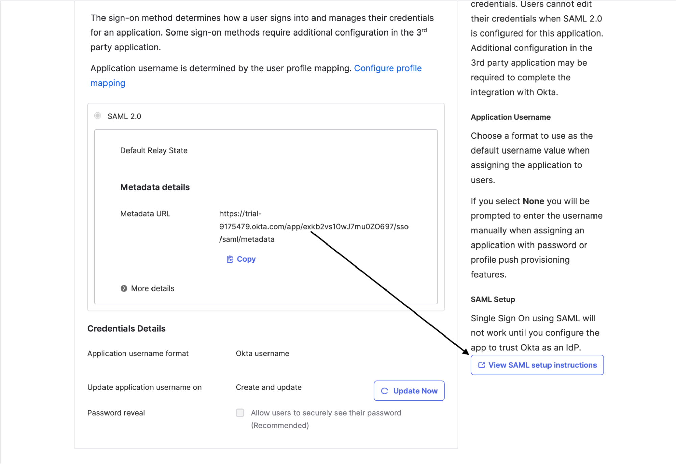The image size is (676, 464).
Task: Click the Copy link text under Metadata URL
Action: pos(246,259)
